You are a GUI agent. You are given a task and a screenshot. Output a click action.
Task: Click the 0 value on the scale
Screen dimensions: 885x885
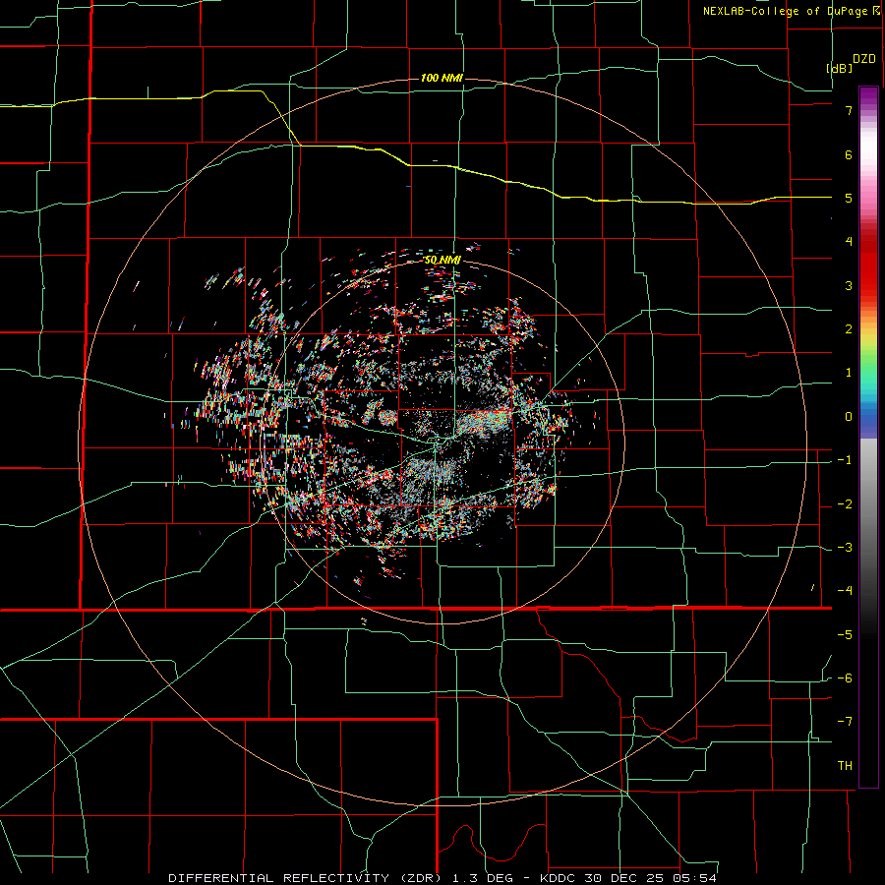(849, 417)
